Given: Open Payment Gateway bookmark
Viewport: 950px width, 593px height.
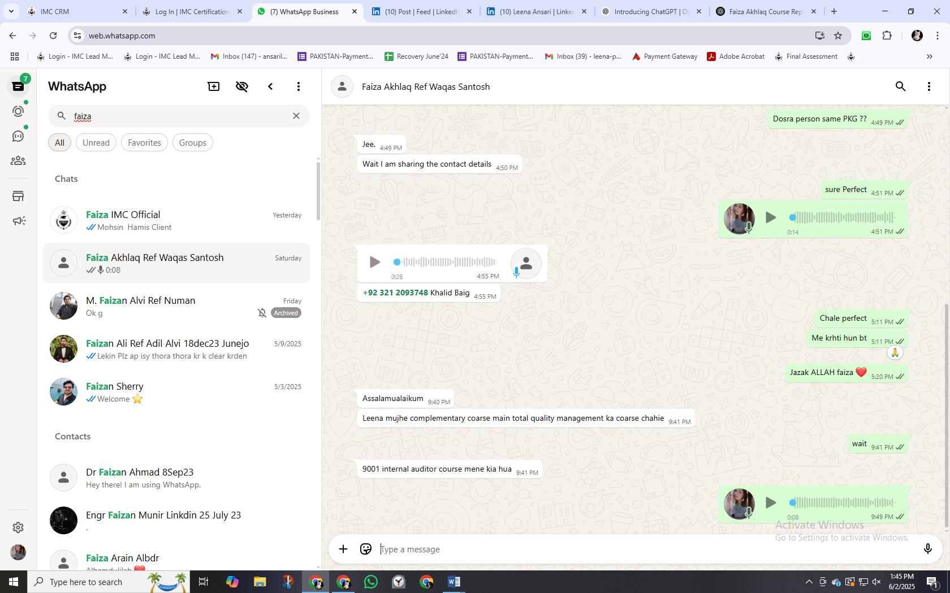Looking at the screenshot, I should [665, 56].
